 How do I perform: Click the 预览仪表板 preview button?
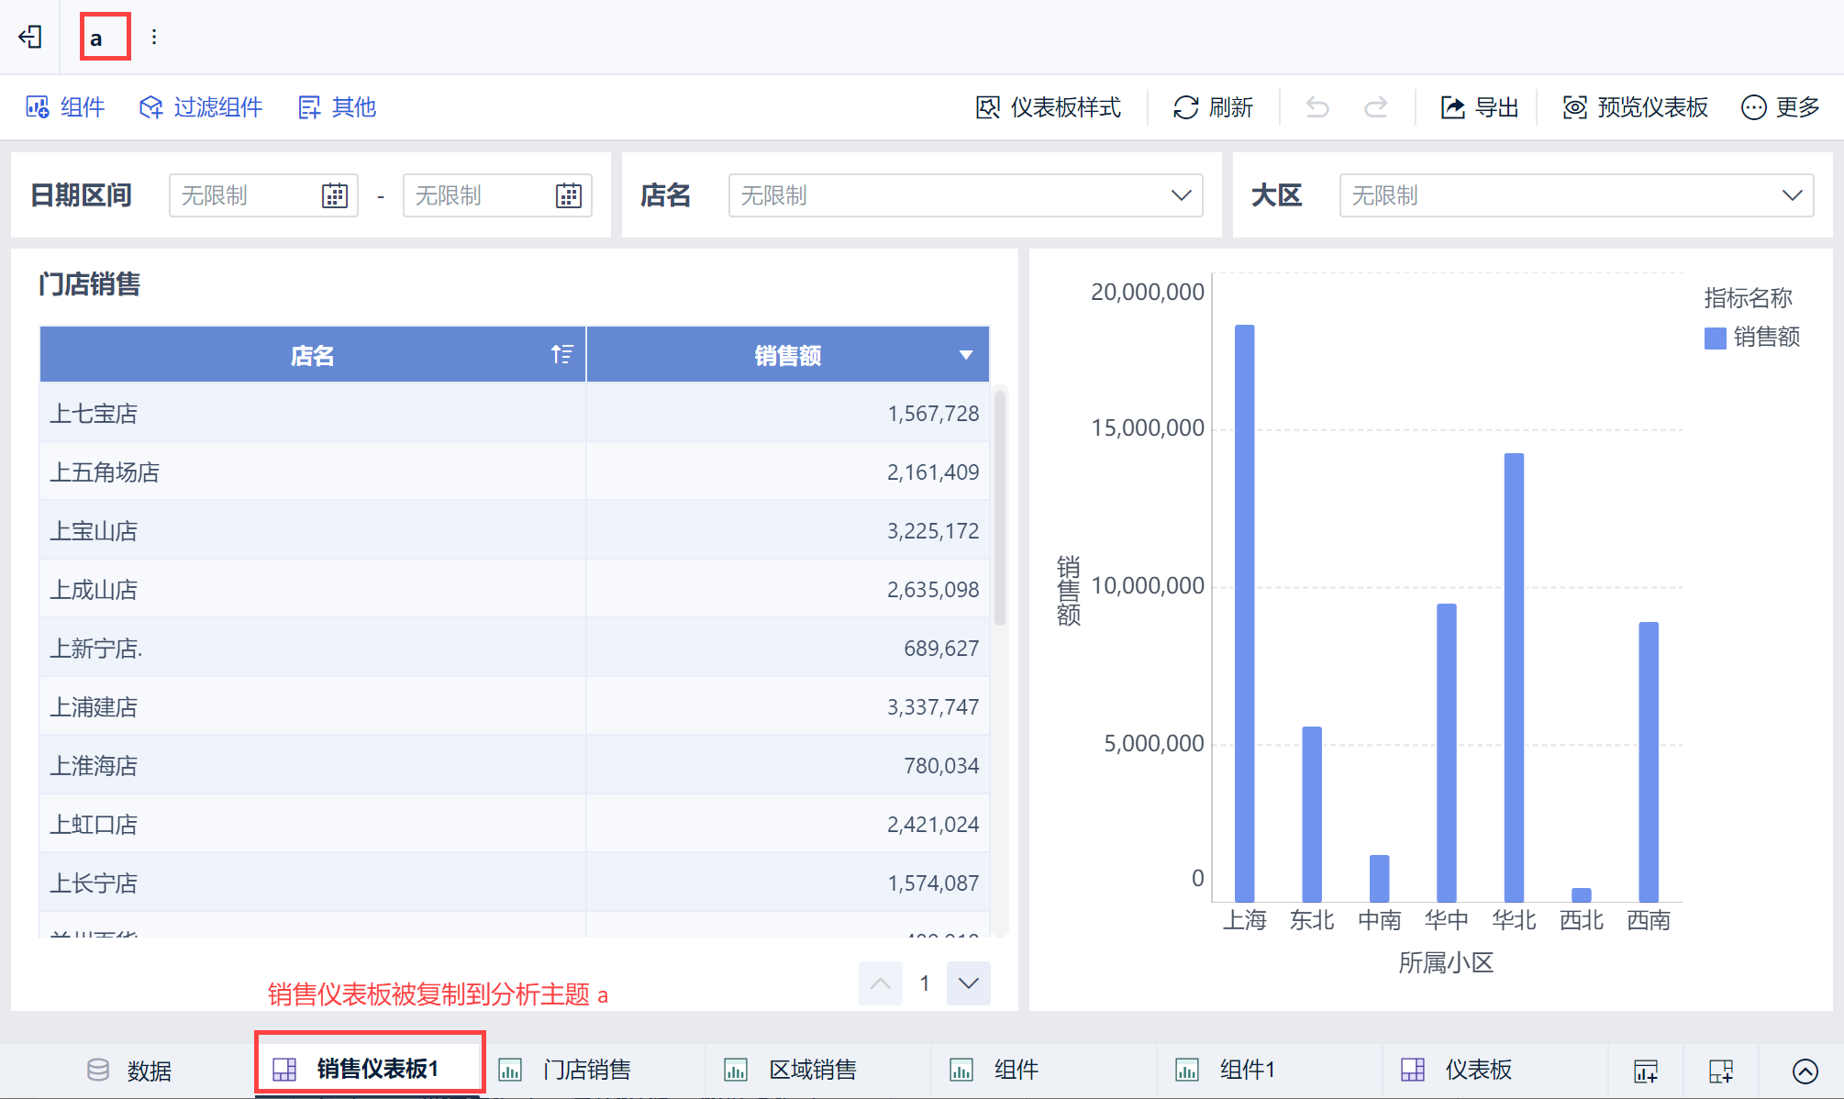point(1635,107)
